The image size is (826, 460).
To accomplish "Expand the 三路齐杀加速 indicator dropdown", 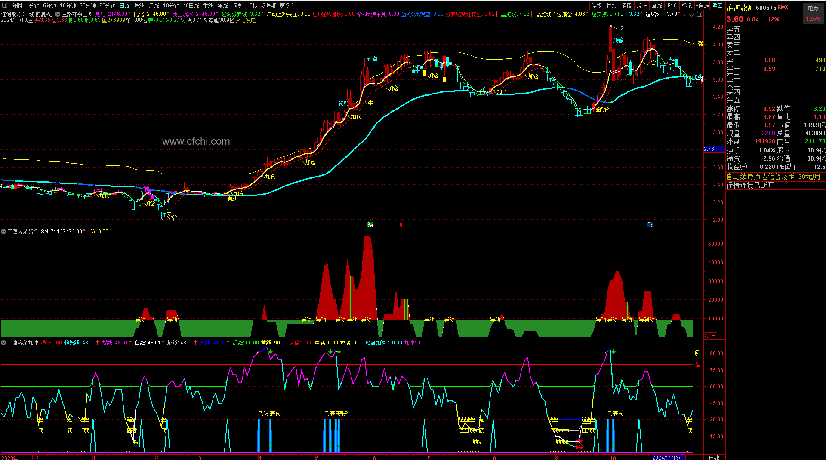I will click(x=3, y=343).
